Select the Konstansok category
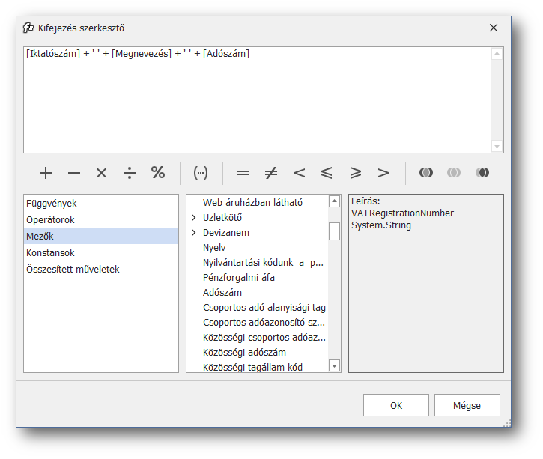The image size is (543, 459). [x=50, y=252]
